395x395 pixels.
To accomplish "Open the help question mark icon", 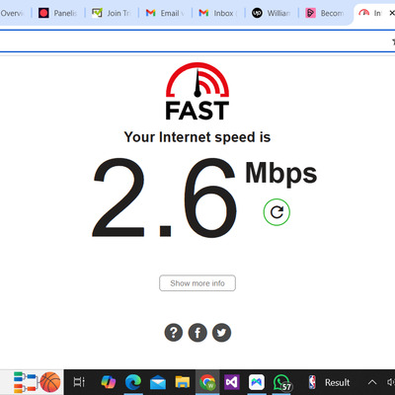I will click(x=174, y=333).
